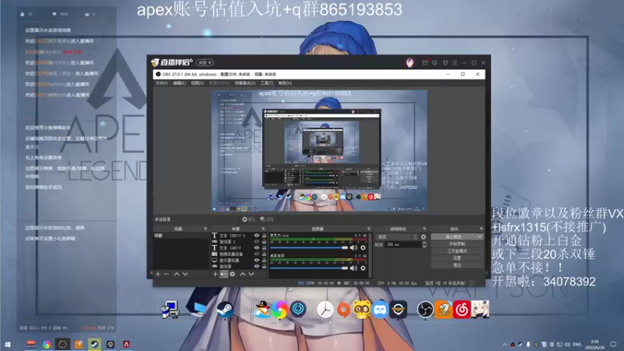Move the scene down with the Scenes panel down arrow

(185, 275)
